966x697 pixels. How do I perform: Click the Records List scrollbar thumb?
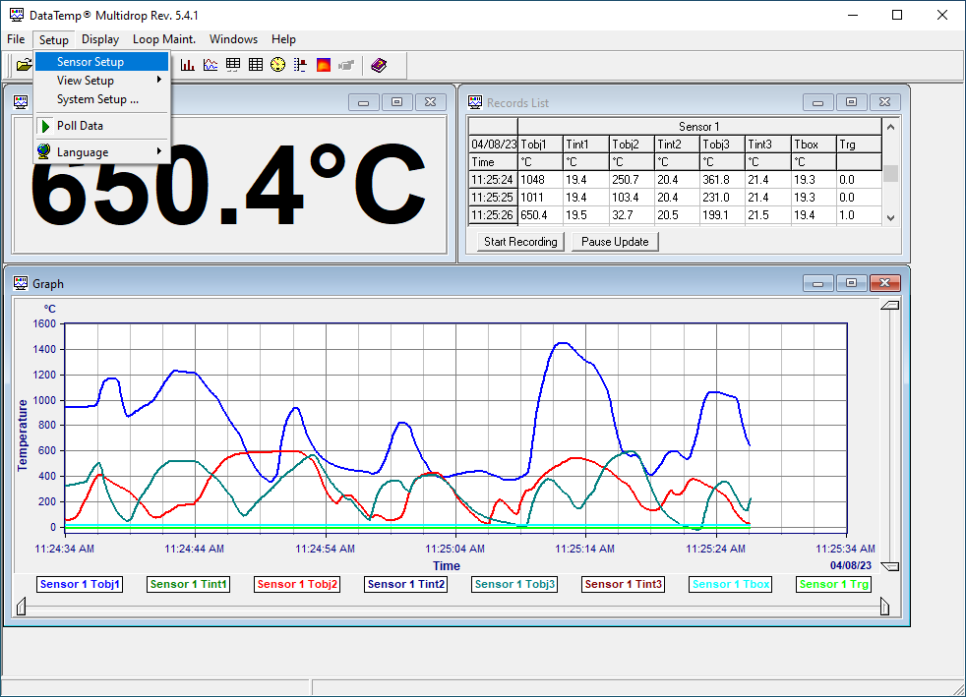click(890, 173)
